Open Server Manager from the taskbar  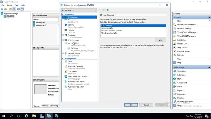42,116
